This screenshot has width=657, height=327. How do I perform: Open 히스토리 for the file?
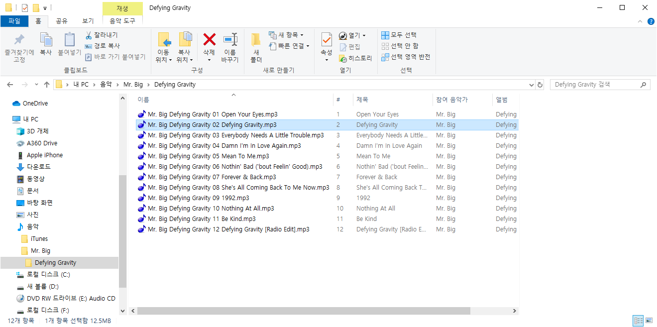click(355, 58)
